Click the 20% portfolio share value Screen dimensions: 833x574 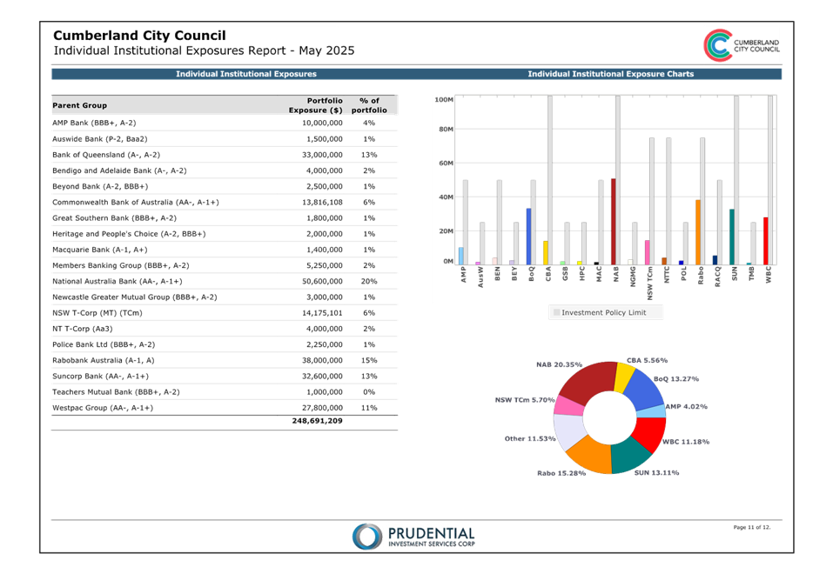(369, 282)
